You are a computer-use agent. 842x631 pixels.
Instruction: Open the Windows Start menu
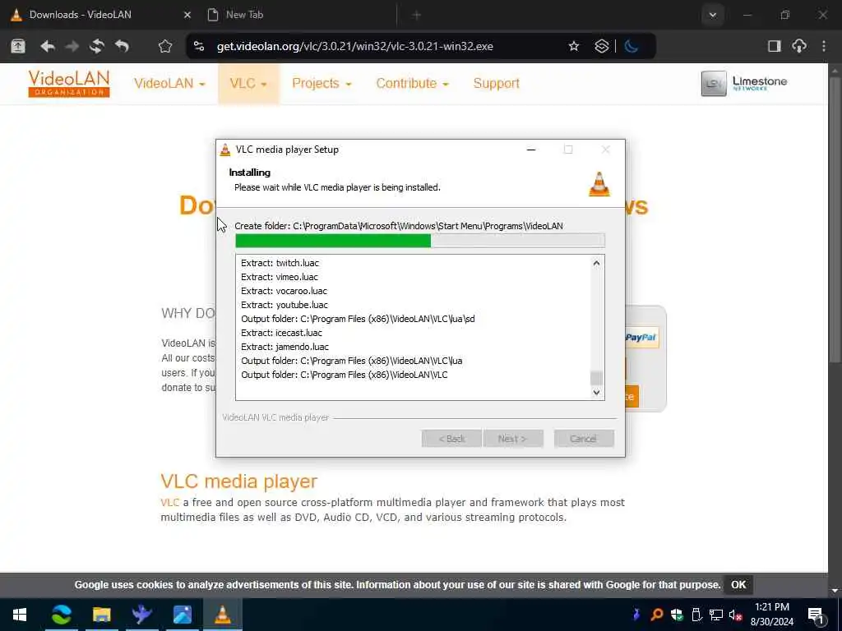(x=20, y=615)
